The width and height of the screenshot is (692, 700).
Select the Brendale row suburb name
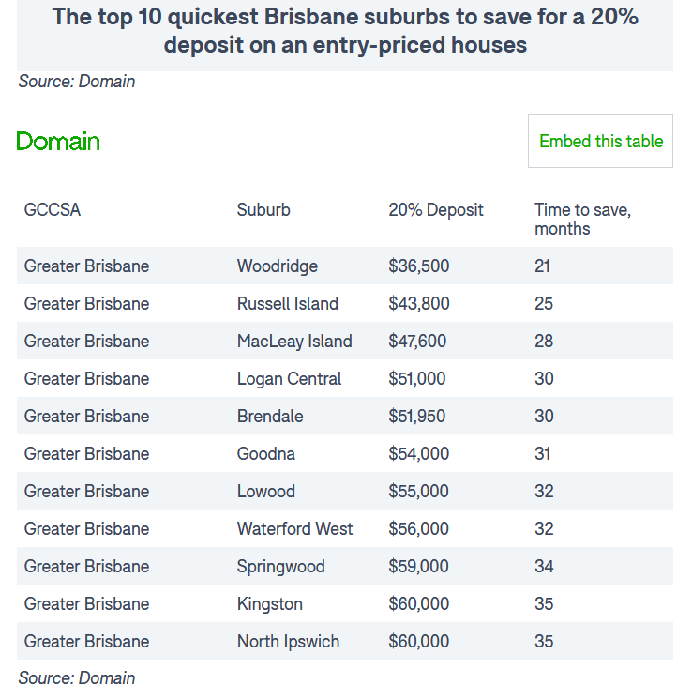coord(270,416)
